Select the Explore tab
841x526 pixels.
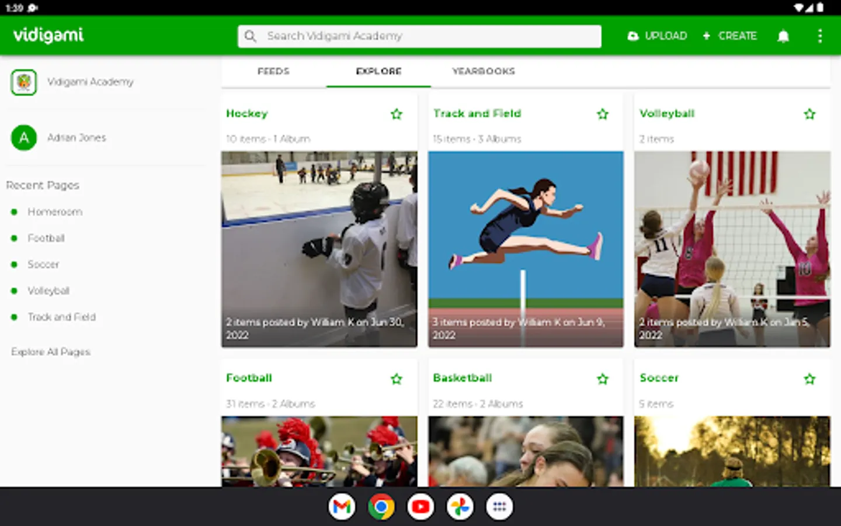pyautogui.click(x=378, y=71)
